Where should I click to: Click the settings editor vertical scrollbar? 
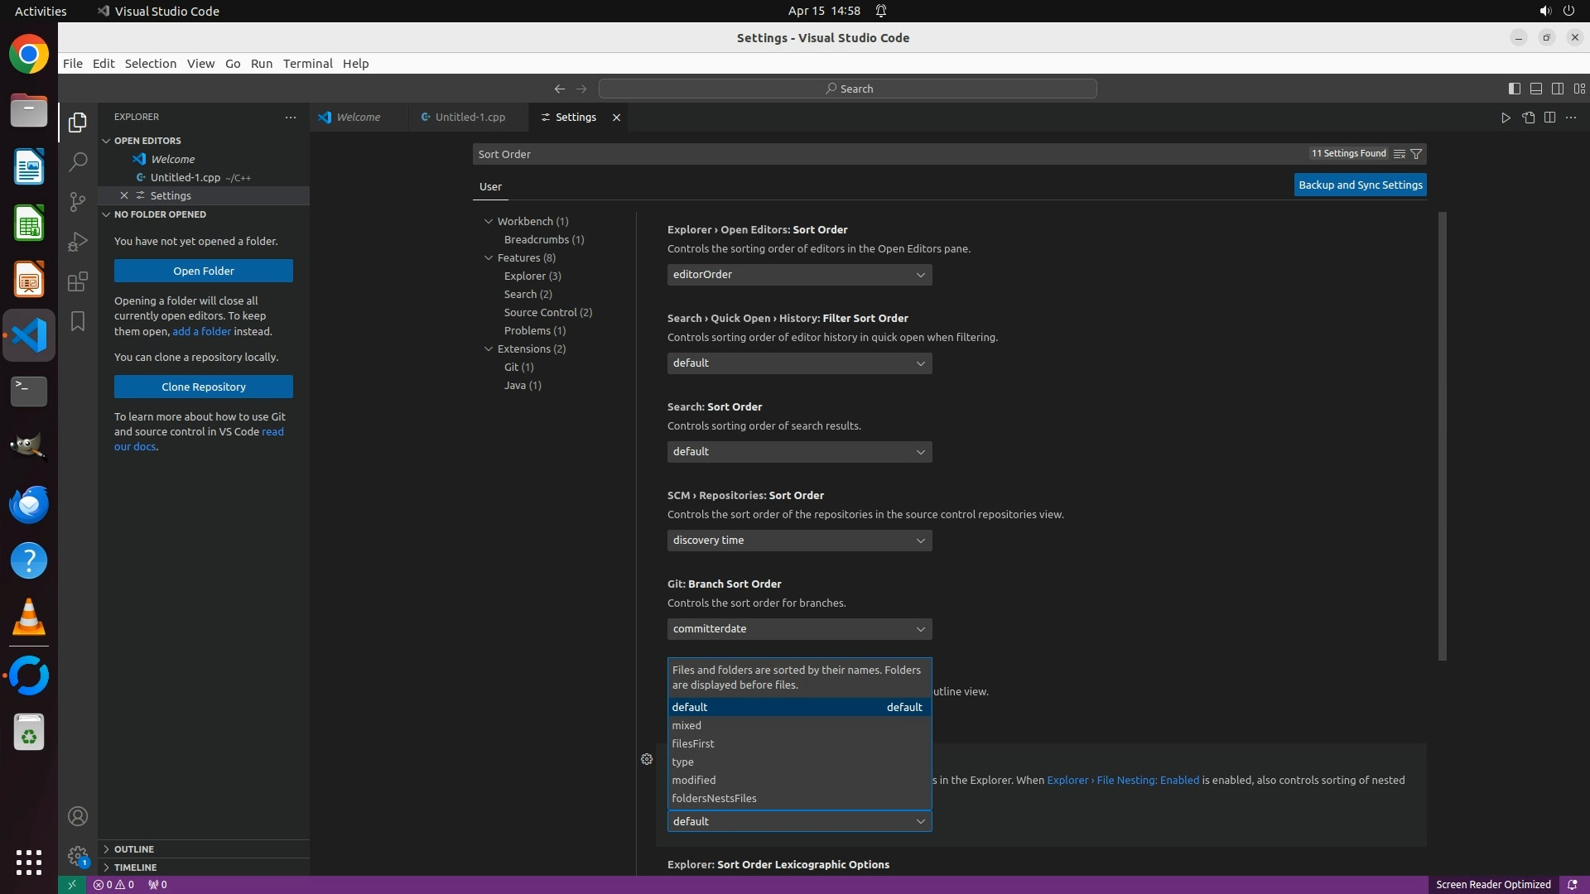point(1442,436)
